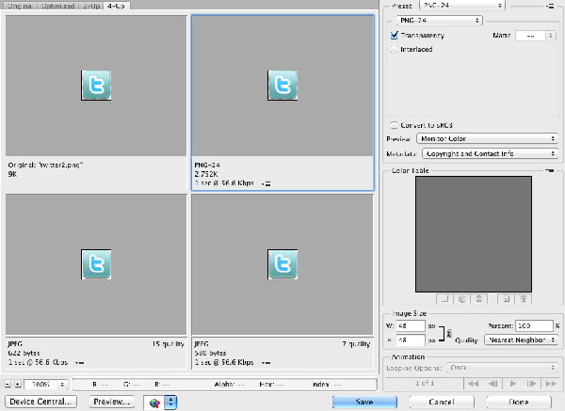Go to previous animation frame
The height and width of the screenshot is (411, 565).
click(x=492, y=384)
